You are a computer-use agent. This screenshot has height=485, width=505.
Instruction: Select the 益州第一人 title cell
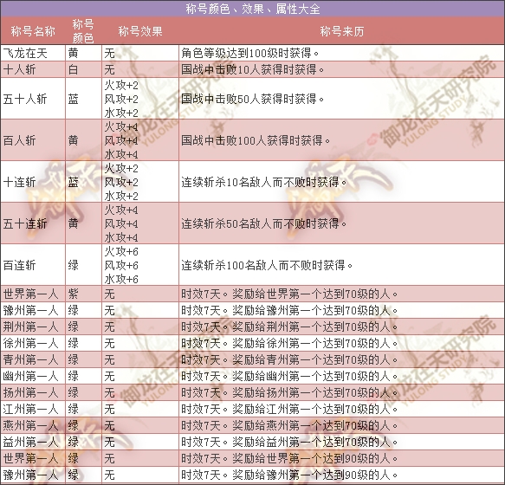coord(33,442)
